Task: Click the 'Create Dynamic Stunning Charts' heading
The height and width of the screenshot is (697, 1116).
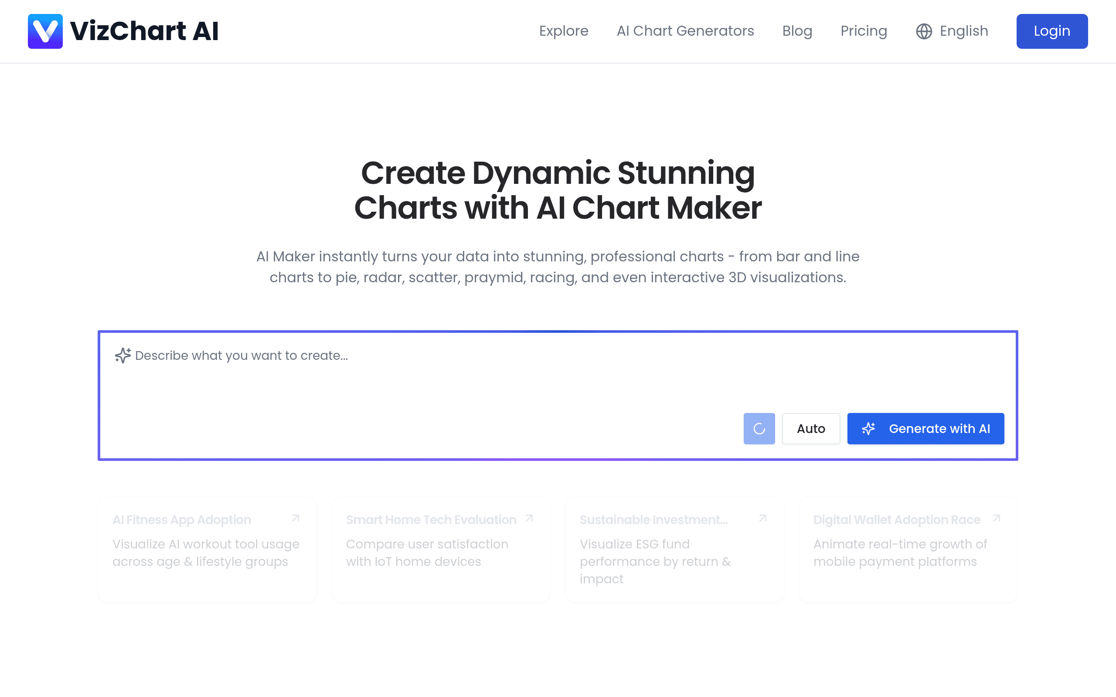Action: [558, 190]
